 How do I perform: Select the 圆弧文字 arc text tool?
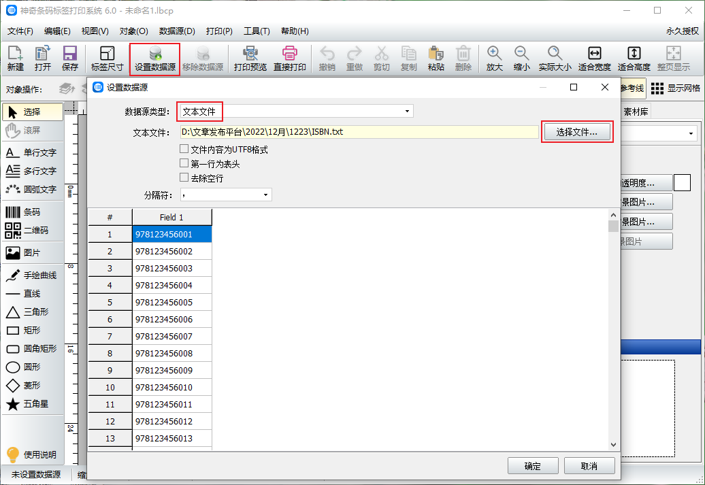click(x=33, y=189)
